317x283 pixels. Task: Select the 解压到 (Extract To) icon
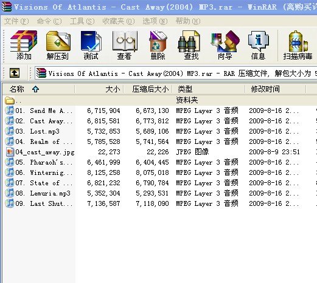click(x=58, y=45)
